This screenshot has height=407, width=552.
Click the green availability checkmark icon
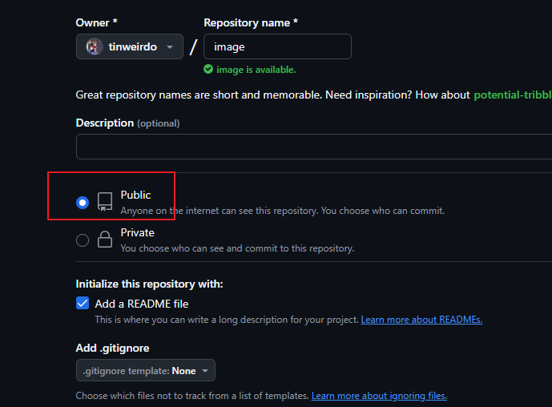point(208,70)
